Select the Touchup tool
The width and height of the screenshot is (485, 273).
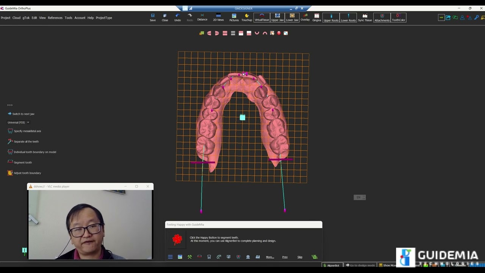click(x=247, y=17)
